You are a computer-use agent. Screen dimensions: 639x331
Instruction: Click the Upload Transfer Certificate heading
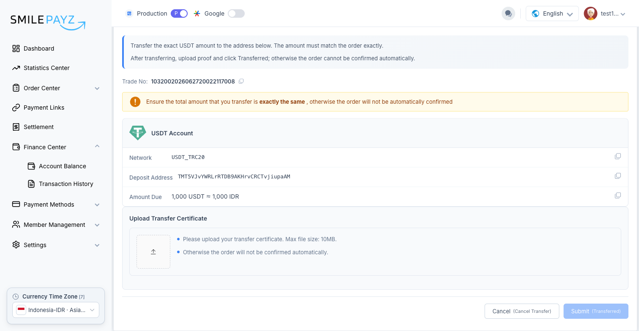tap(168, 218)
